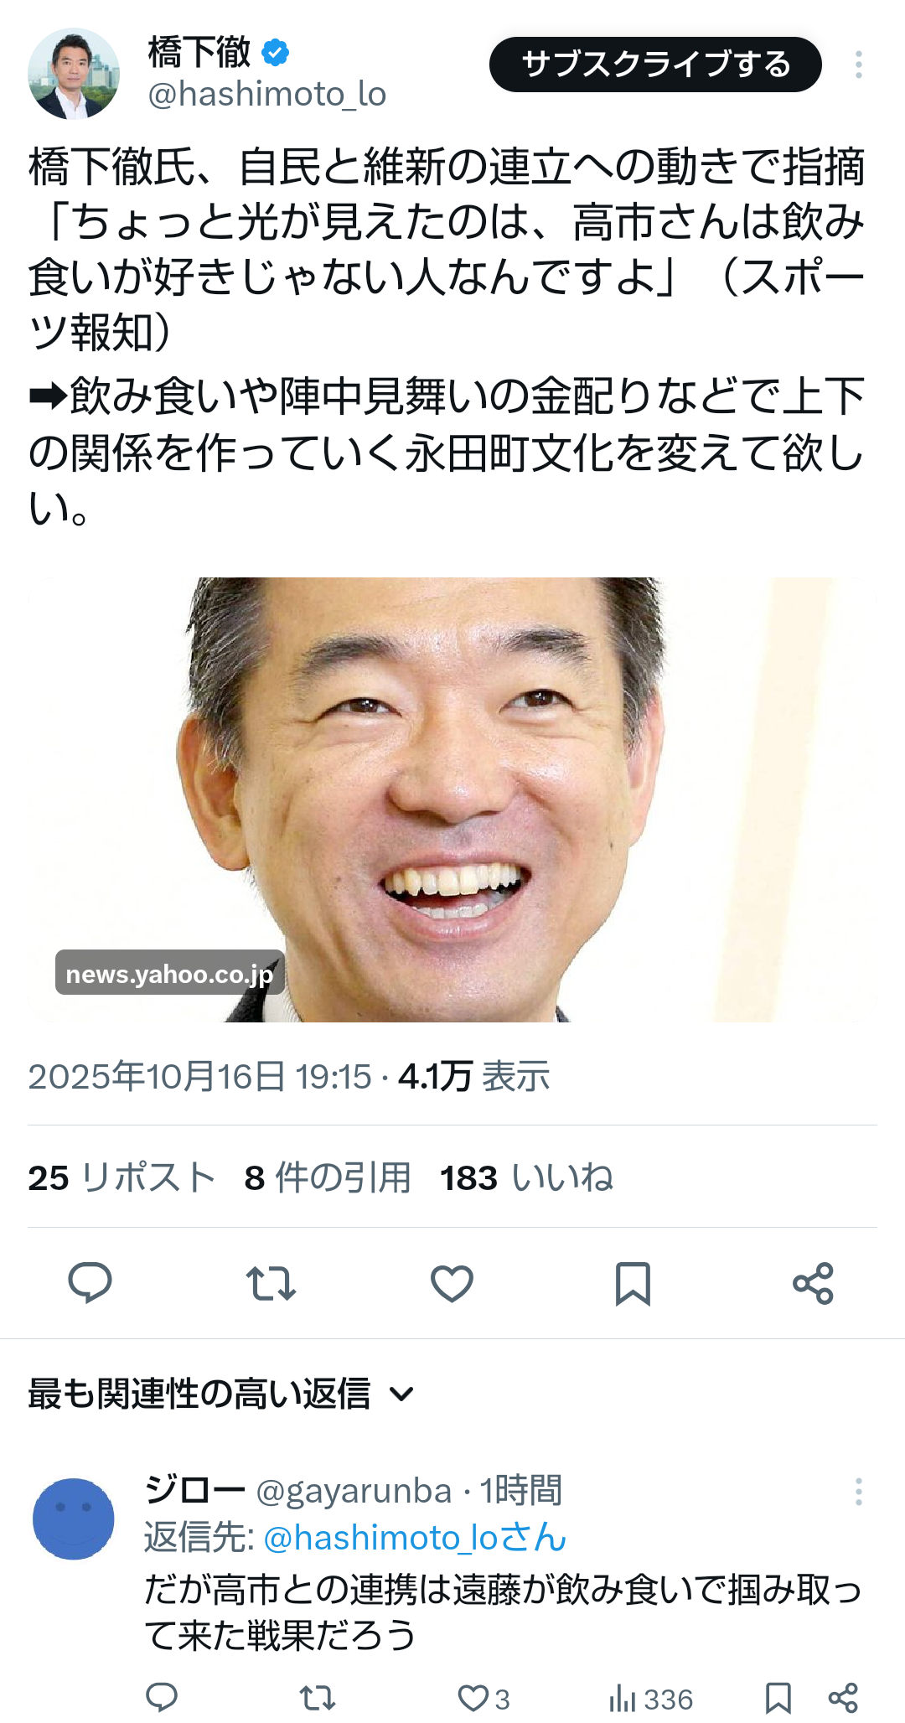The width and height of the screenshot is (905, 1723).
Task: Like the main post with heart icon
Action: tap(452, 1283)
